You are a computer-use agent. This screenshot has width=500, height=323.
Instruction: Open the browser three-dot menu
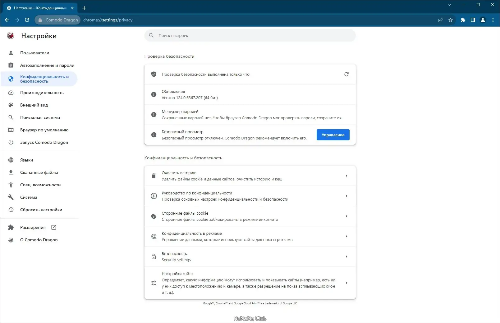(493, 20)
